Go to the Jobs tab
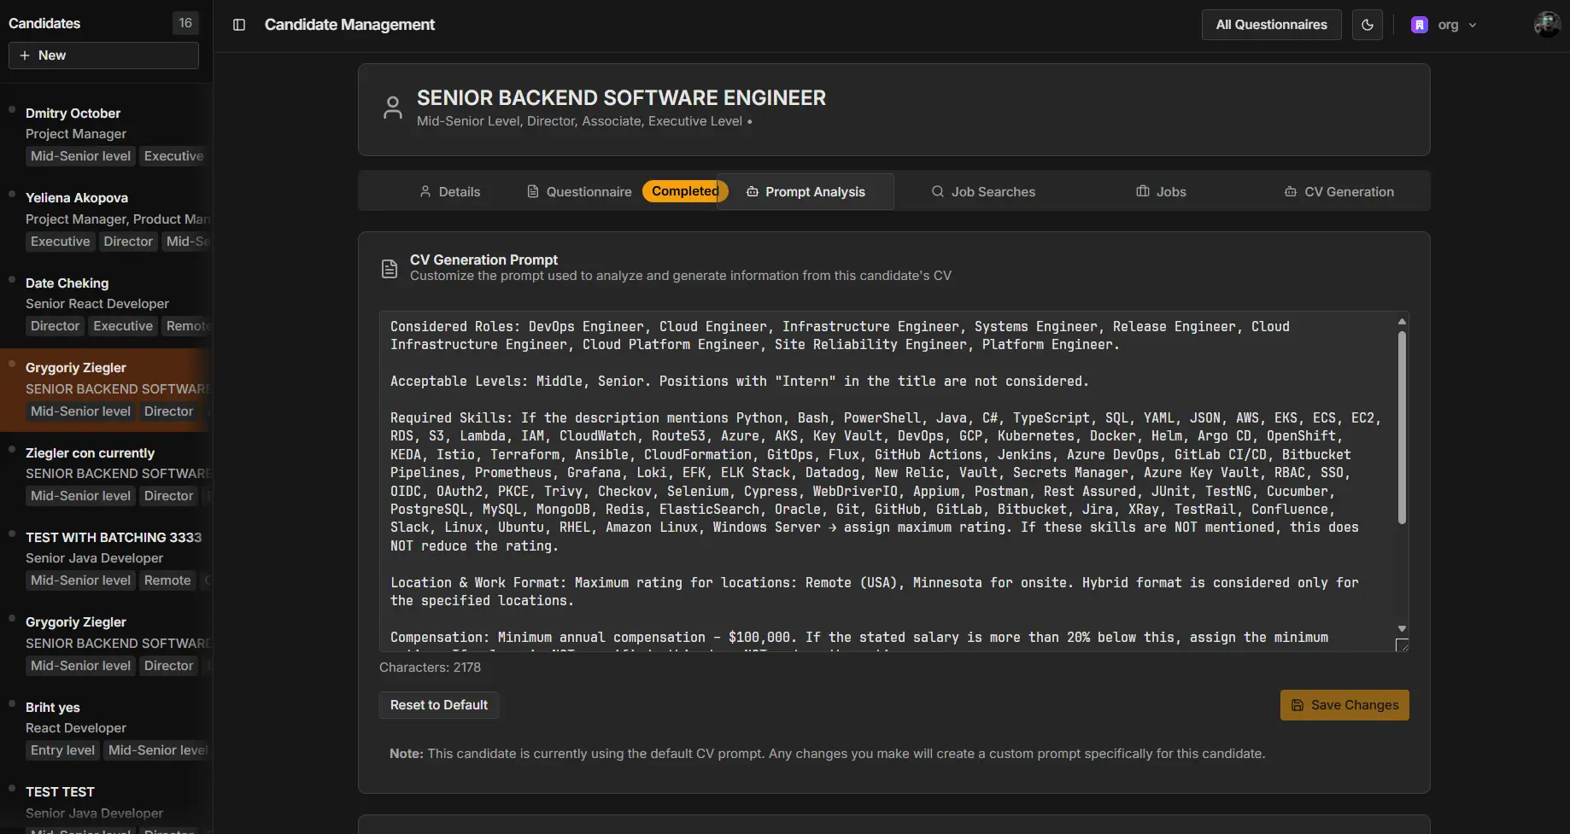Screen dimensions: 1570x834 point(1161,192)
